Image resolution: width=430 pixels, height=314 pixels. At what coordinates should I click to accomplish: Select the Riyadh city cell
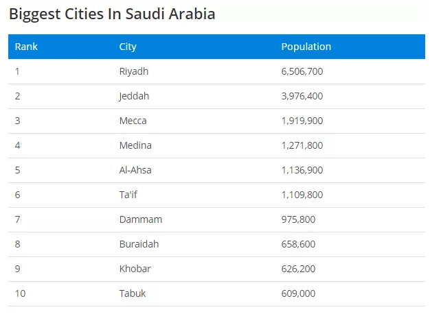(x=134, y=71)
